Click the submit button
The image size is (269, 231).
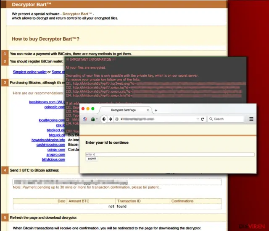coord(92,158)
